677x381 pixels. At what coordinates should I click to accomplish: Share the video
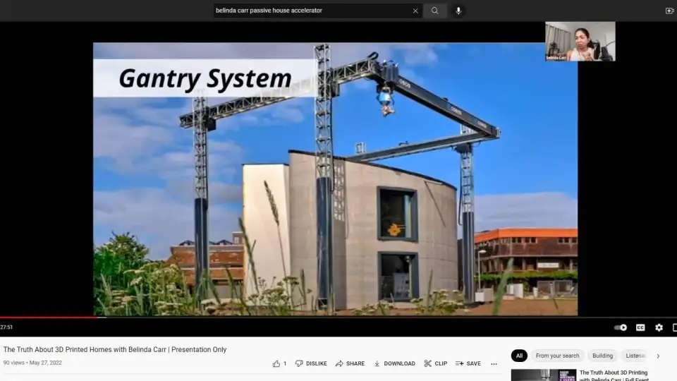tap(350, 363)
